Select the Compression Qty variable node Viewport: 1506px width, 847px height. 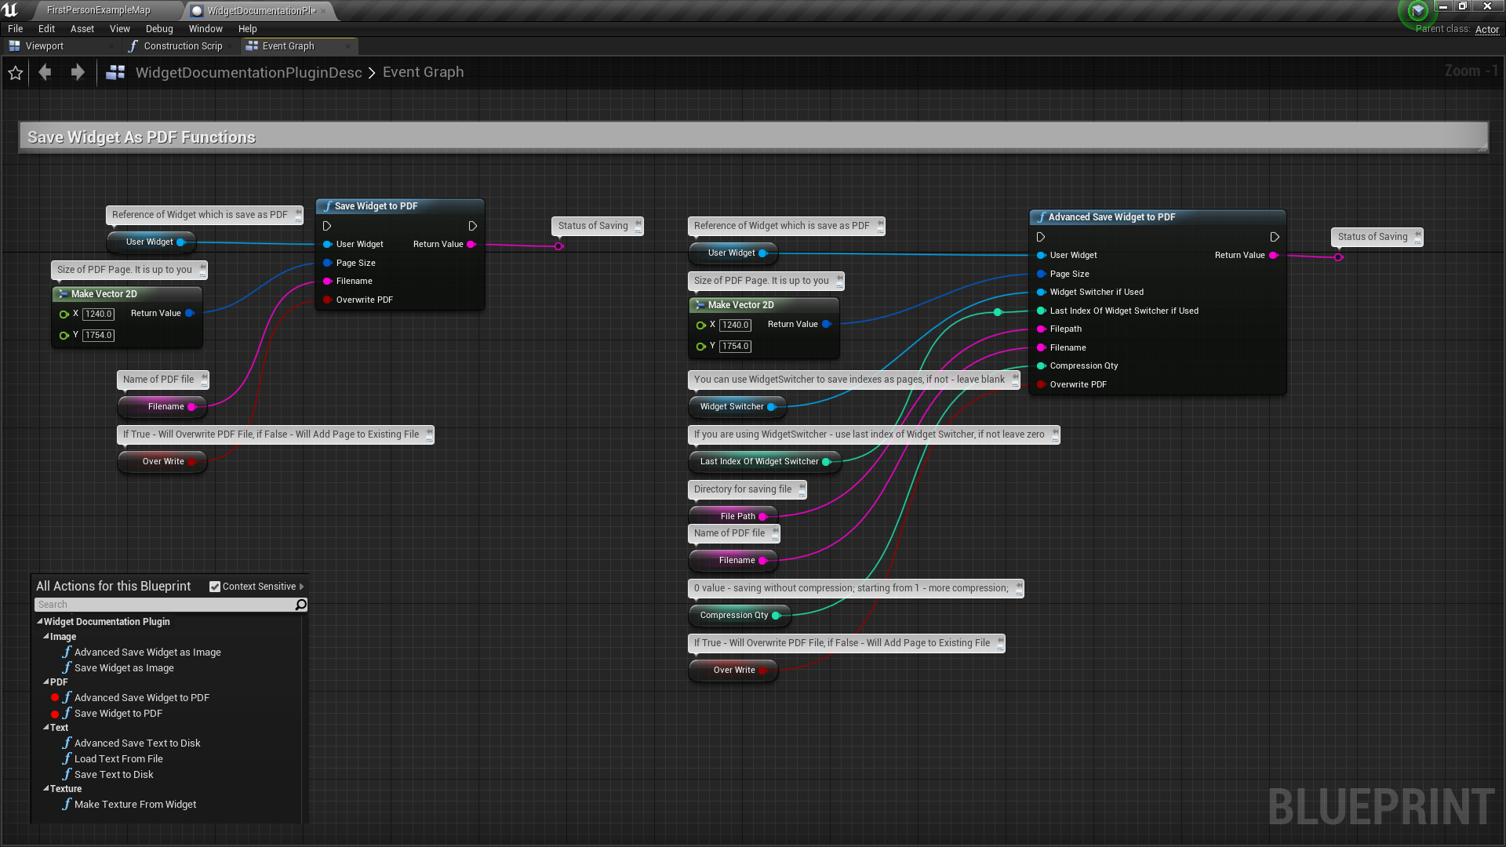point(740,616)
